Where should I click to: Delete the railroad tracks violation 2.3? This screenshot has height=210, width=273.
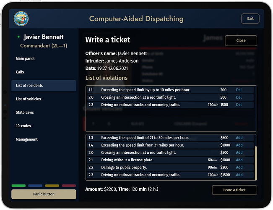pos(239,105)
